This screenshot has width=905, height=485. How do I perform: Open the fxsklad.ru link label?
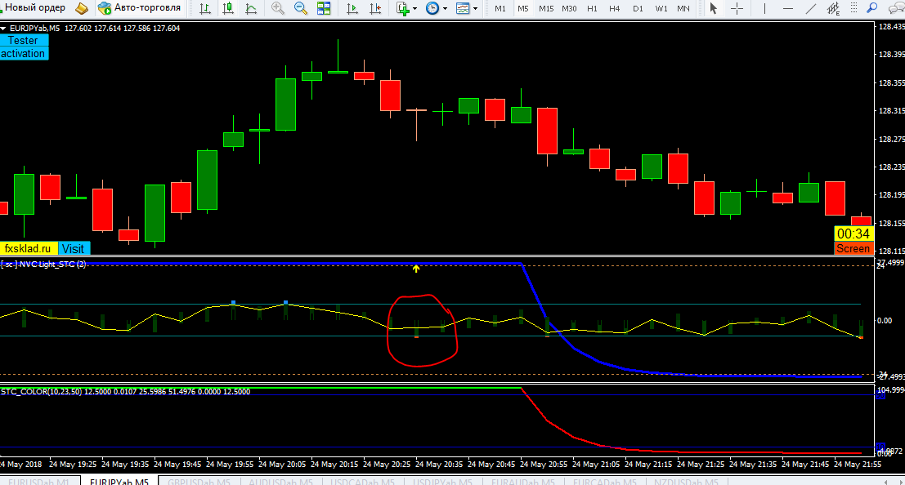click(29, 248)
